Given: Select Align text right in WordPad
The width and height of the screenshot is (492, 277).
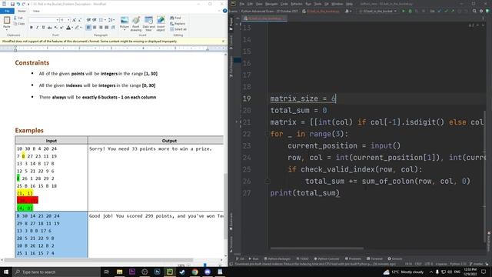Looking at the screenshot, I should (x=101, y=28).
